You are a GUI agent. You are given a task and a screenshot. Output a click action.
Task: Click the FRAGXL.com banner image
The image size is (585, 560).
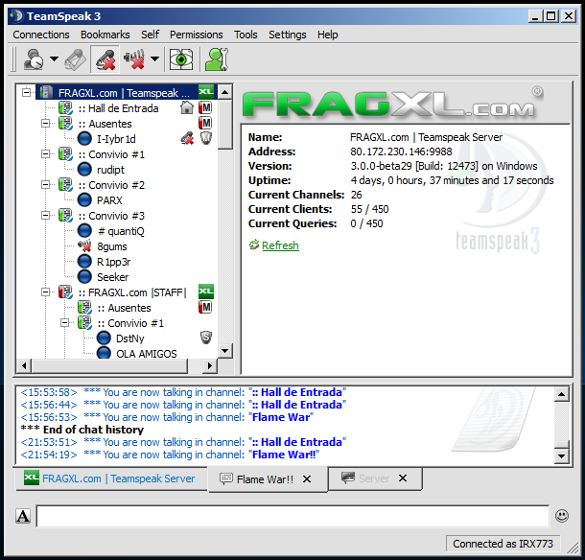tap(391, 105)
